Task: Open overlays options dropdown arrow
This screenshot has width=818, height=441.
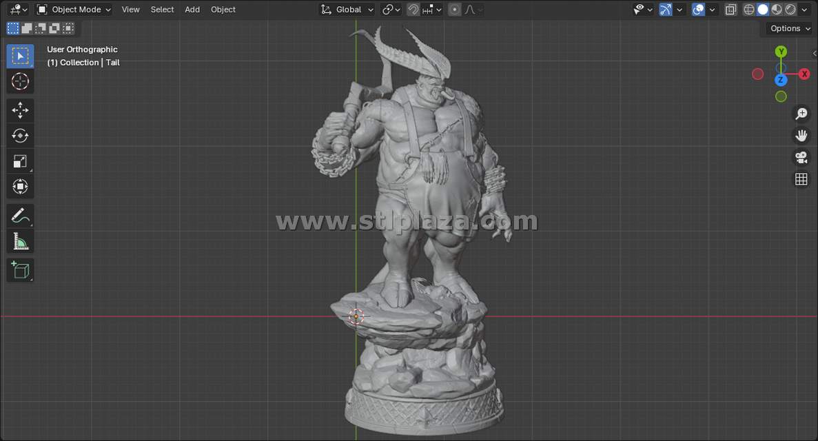Action: pyautogui.click(x=712, y=10)
